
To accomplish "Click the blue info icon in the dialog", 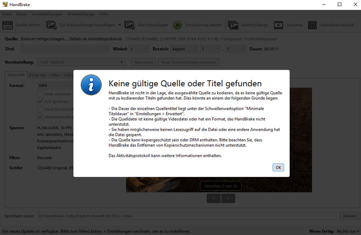I will click(x=91, y=85).
